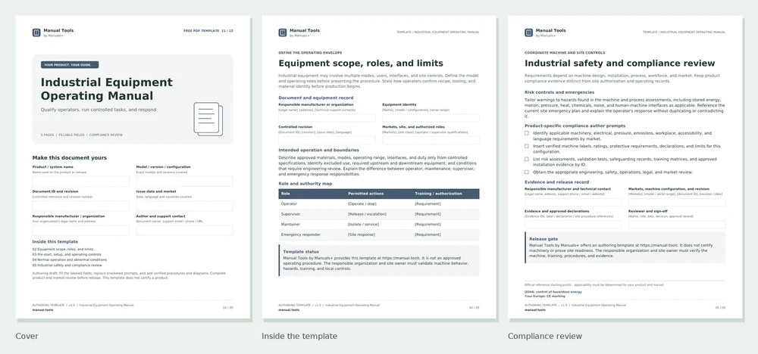Click the '[Site response]' table cell

[361, 234]
